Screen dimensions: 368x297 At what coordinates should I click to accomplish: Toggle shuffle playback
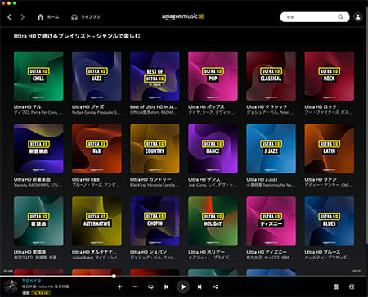click(x=215, y=286)
